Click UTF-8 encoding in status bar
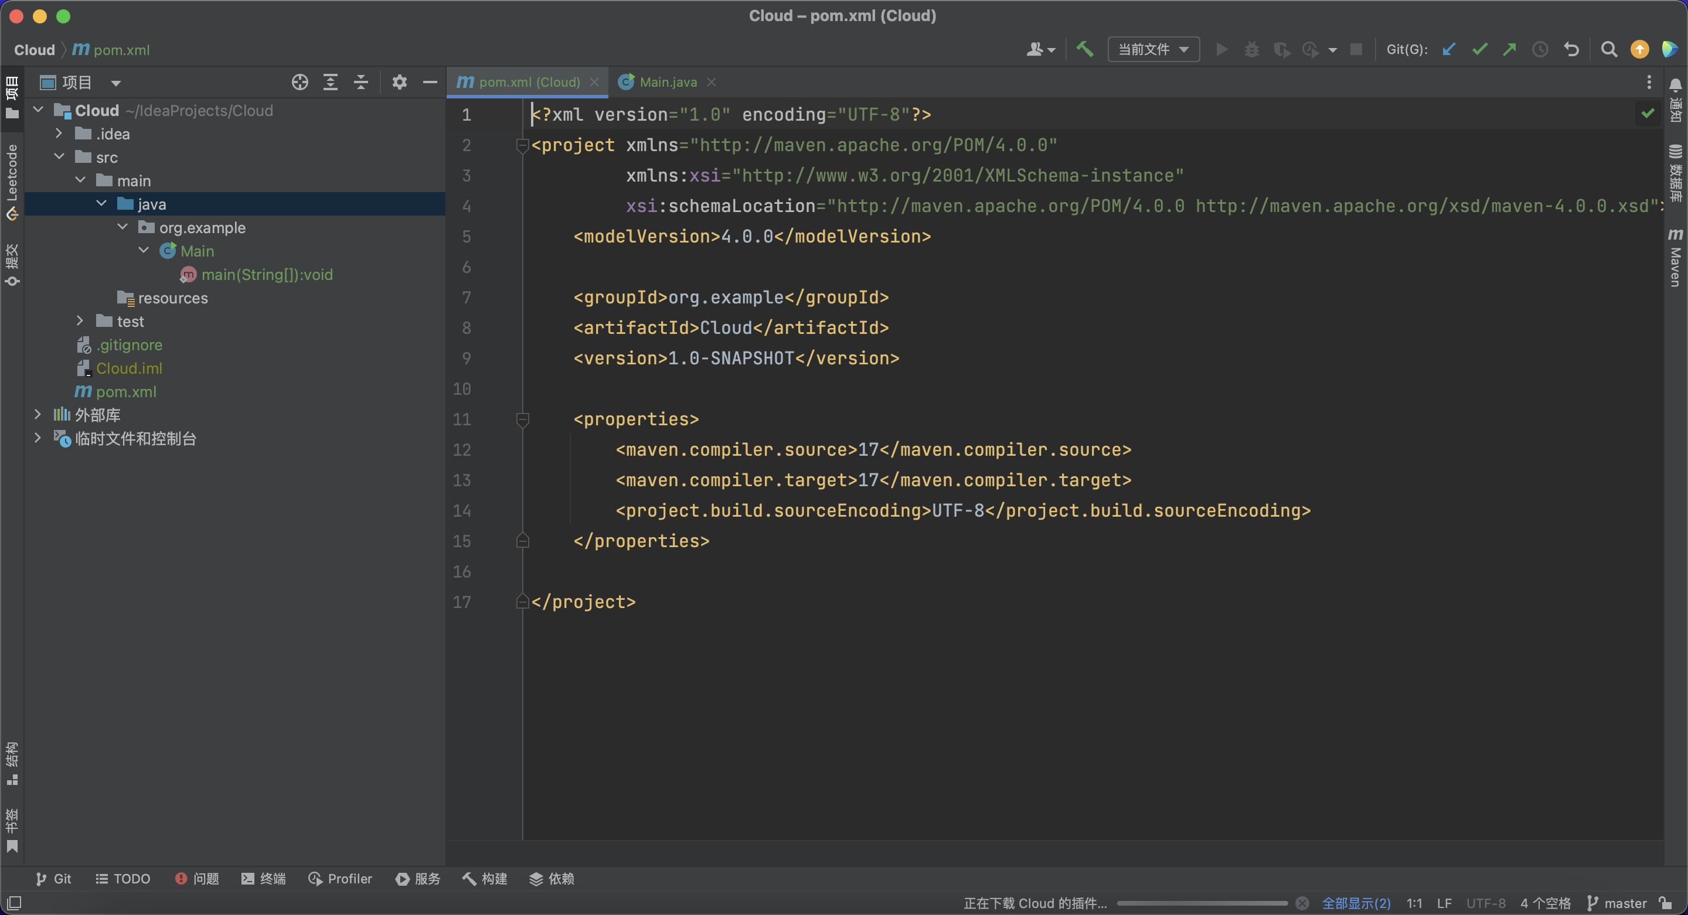 pyautogui.click(x=1486, y=903)
